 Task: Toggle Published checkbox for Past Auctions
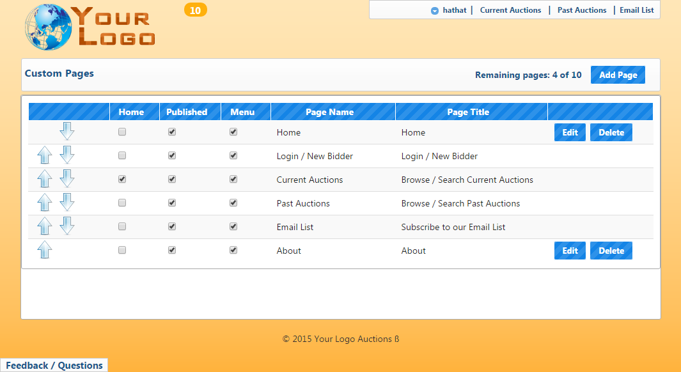[172, 203]
